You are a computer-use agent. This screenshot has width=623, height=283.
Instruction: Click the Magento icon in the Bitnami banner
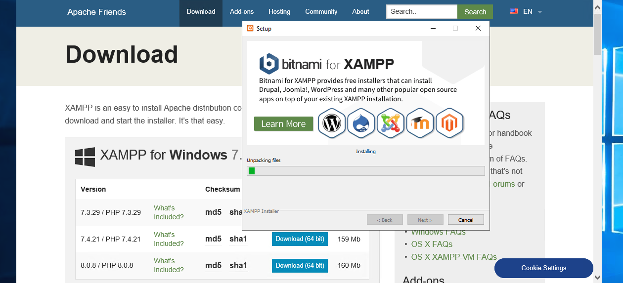(x=449, y=123)
